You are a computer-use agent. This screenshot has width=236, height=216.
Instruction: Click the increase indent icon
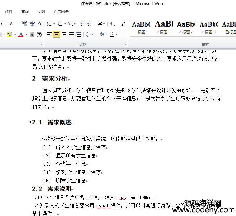(90, 24)
